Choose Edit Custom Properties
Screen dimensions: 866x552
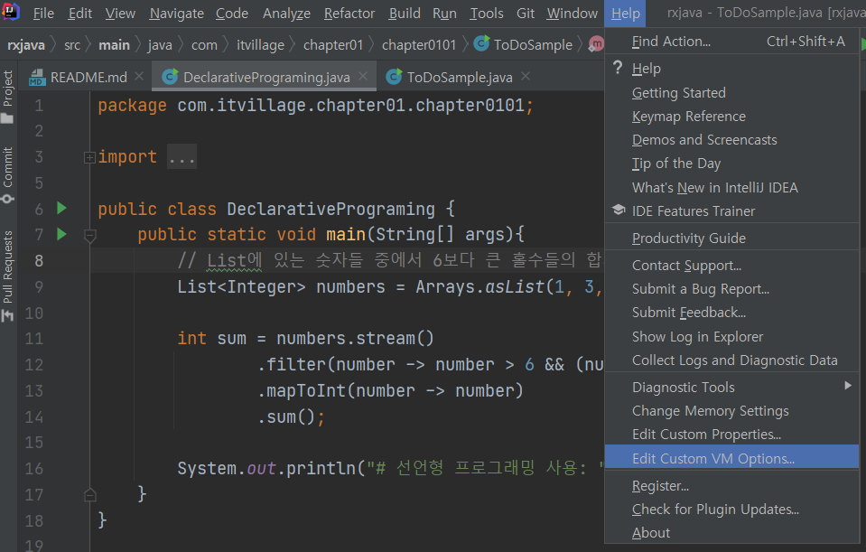[x=731, y=435]
